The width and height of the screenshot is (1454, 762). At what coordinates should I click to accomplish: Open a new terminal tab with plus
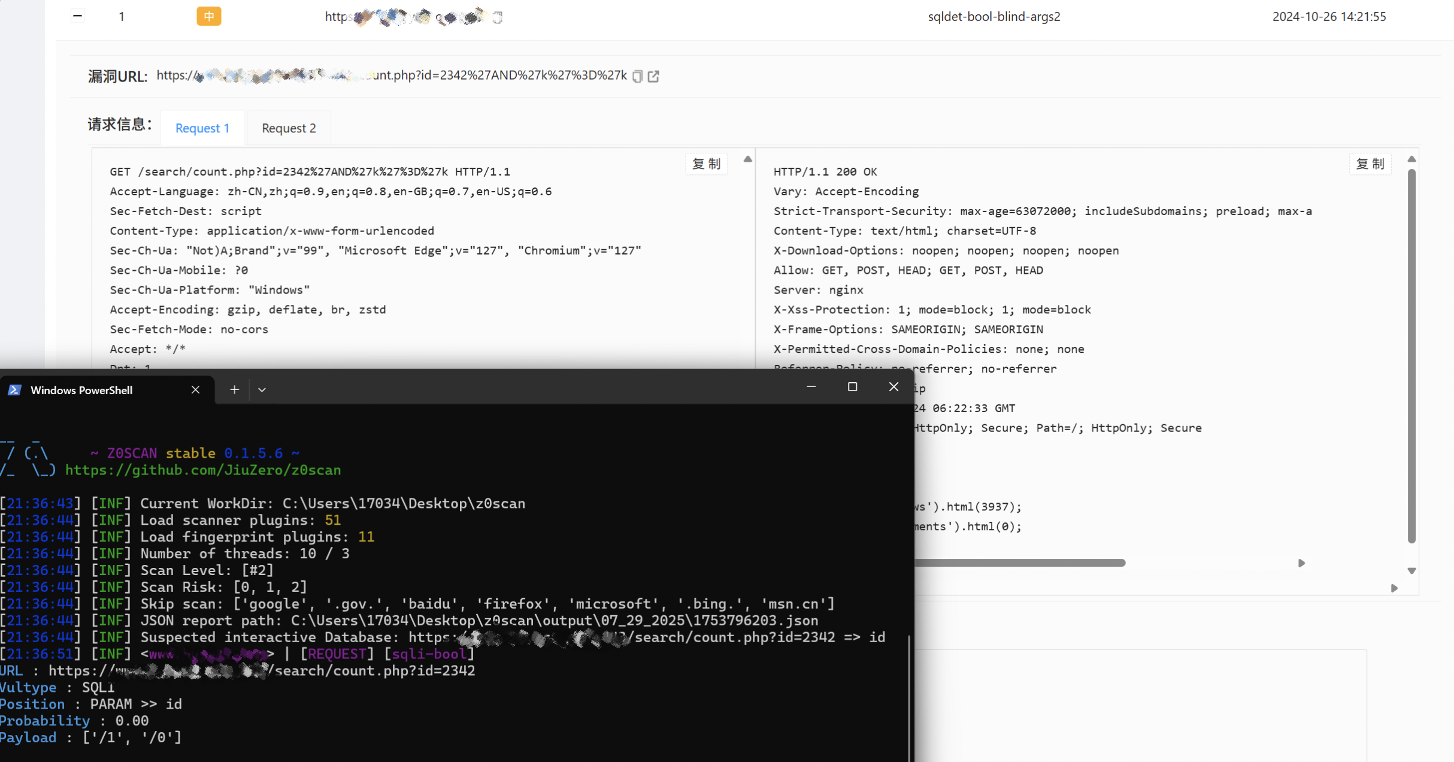(x=234, y=390)
